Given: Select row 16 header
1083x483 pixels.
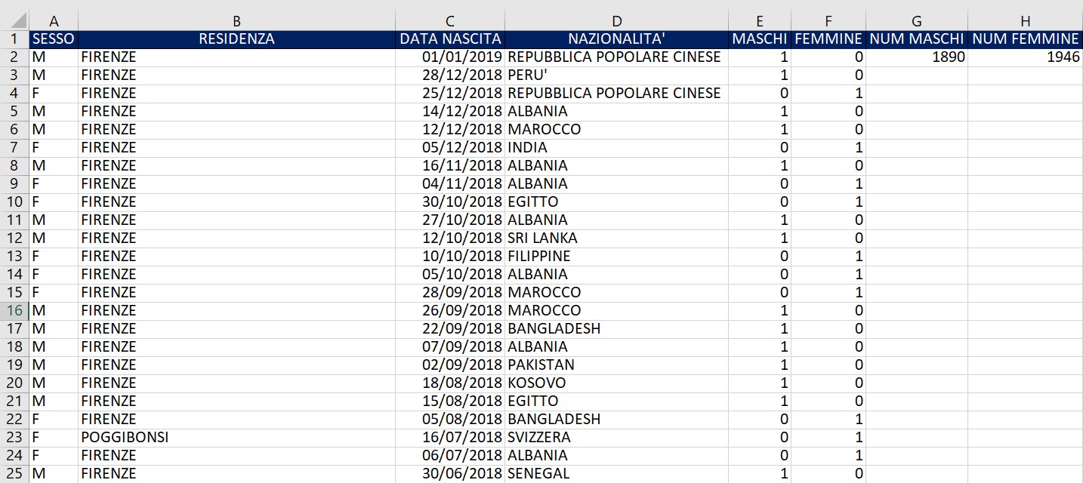Looking at the screenshot, I should point(14,310).
